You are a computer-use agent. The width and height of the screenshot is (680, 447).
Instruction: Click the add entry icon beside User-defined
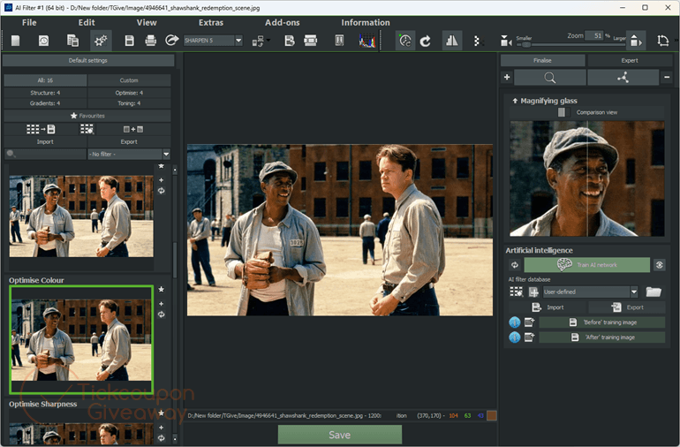pyautogui.click(x=533, y=292)
